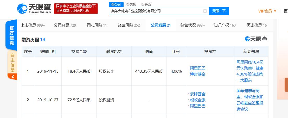Screen dimensions: 288x118
Task: Click date cell 2019-11-15
Action: 48,71
